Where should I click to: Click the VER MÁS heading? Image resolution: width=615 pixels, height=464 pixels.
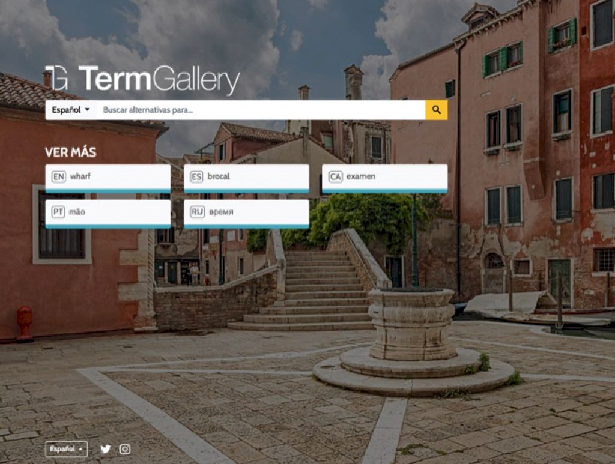tap(71, 152)
